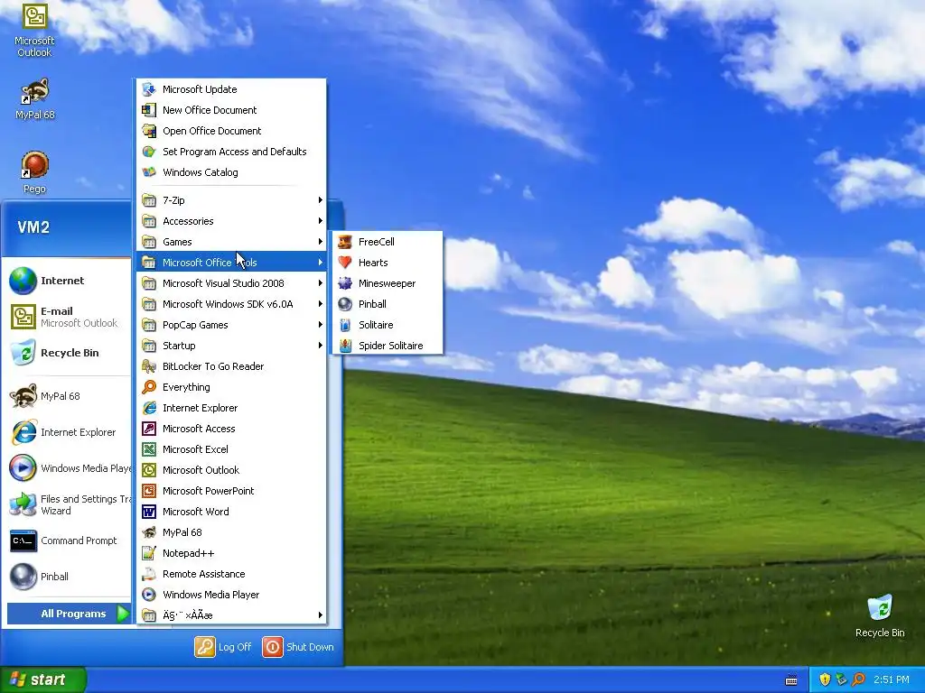Expand the Games folder
Image resolution: width=925 pixels, height=693 pixels.
(231, 242)
